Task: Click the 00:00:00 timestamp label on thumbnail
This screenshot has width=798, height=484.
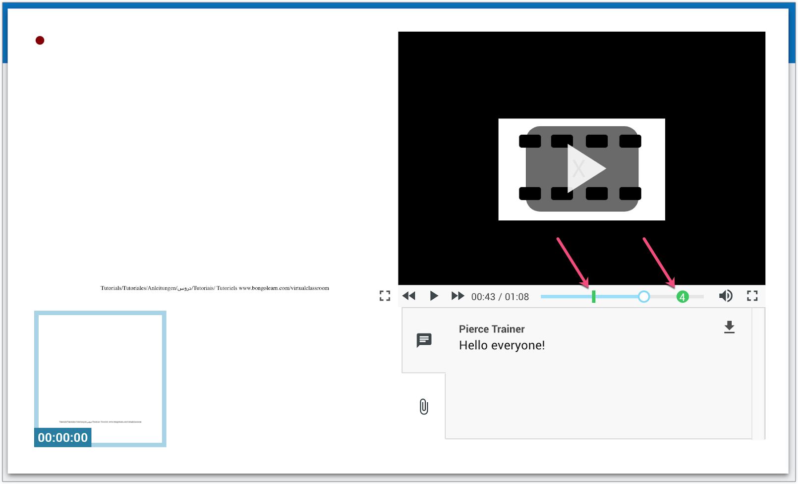Action: coord(63,437)
